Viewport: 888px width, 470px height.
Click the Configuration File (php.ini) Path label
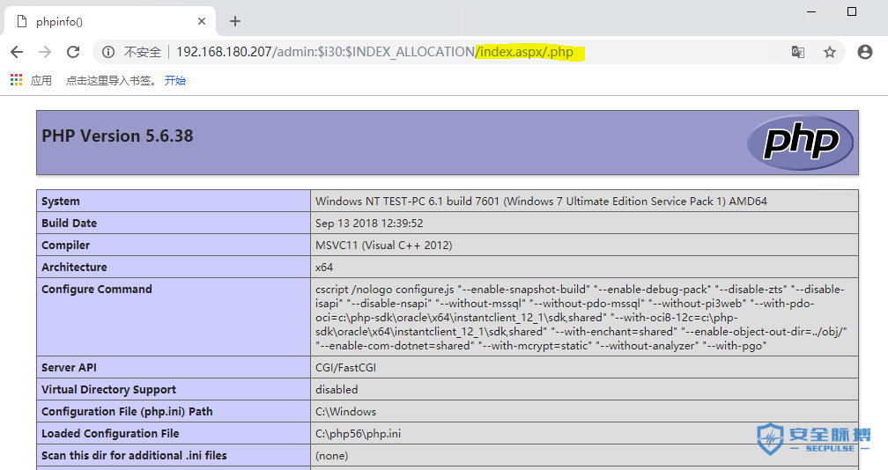(x=127, y=412)
